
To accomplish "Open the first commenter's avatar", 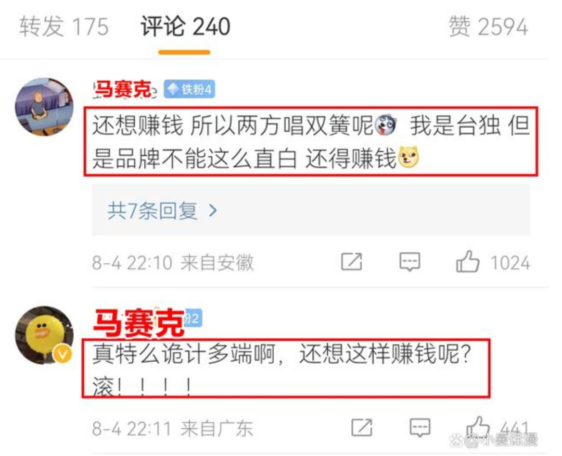I will click(44, 107).
